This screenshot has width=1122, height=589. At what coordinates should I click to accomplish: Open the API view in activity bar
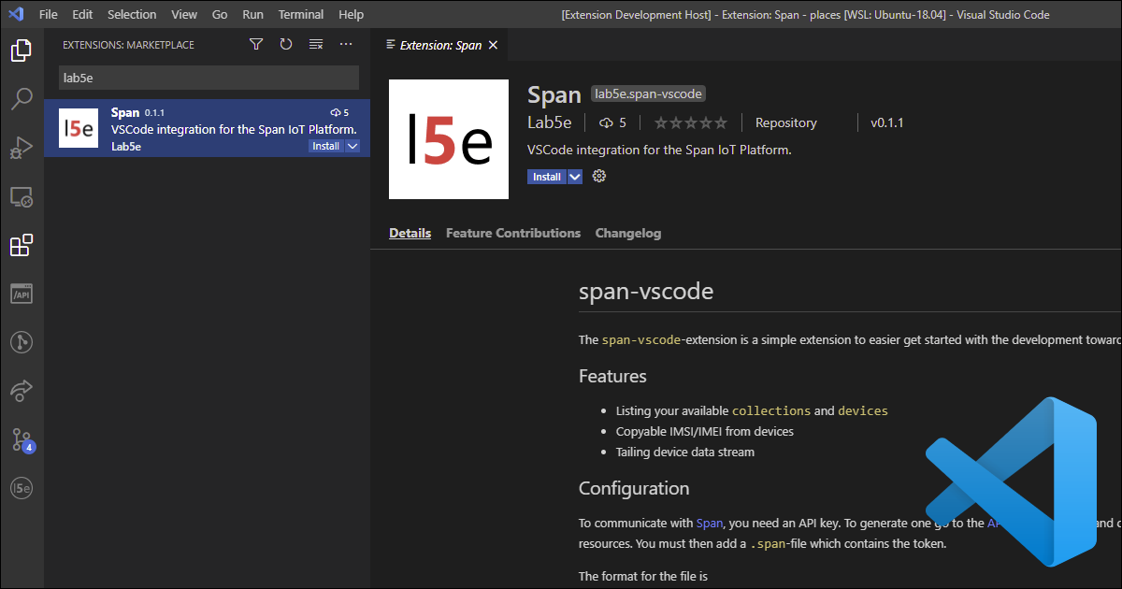(x=22, y=294)
